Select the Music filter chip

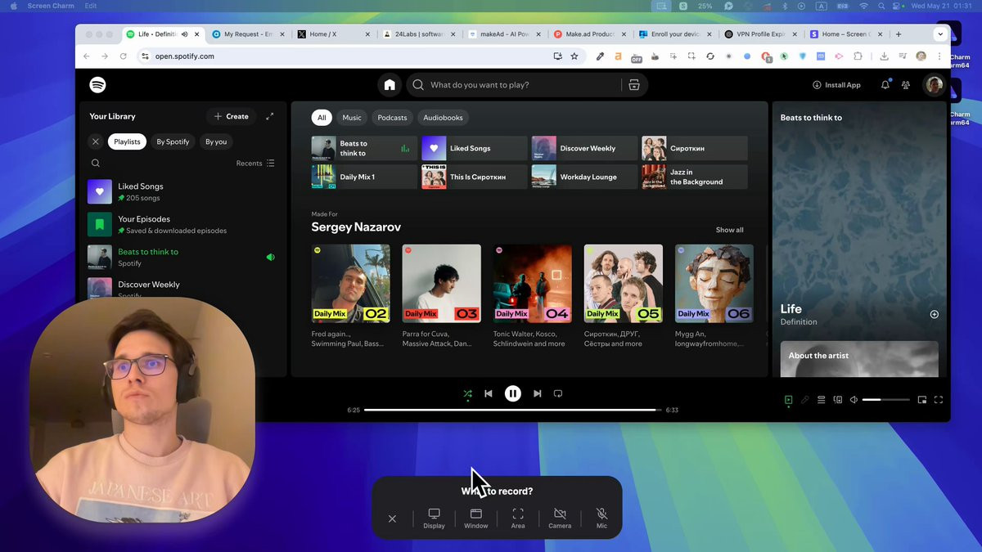352,118
